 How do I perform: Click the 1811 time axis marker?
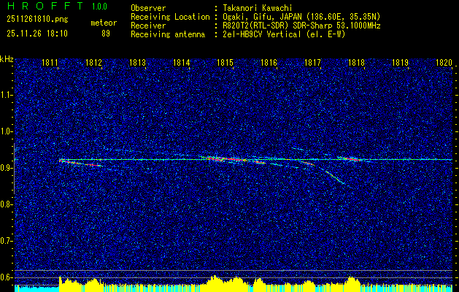[50, 62]
